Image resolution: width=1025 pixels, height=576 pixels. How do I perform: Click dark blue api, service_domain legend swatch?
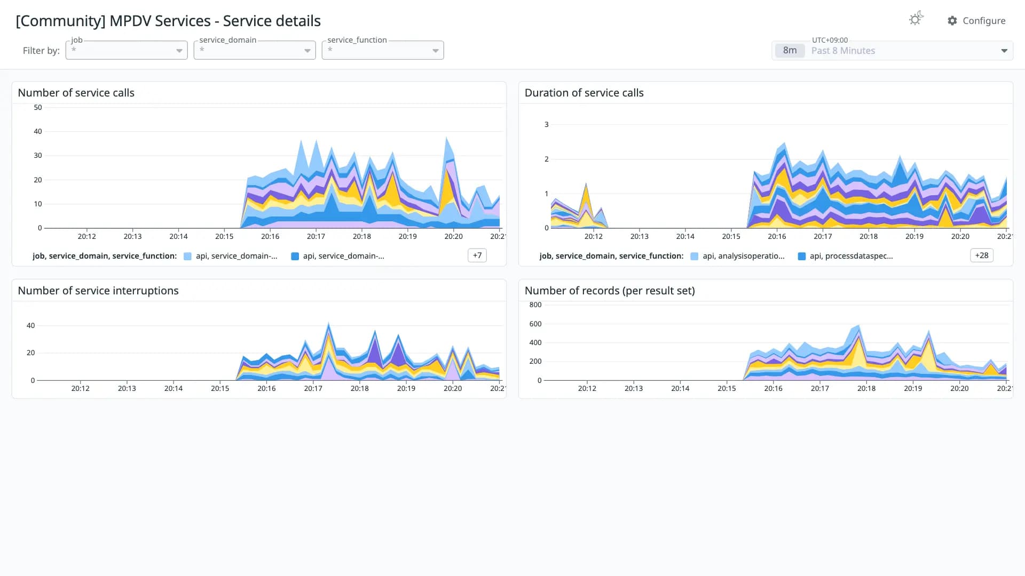click(295, 256)
